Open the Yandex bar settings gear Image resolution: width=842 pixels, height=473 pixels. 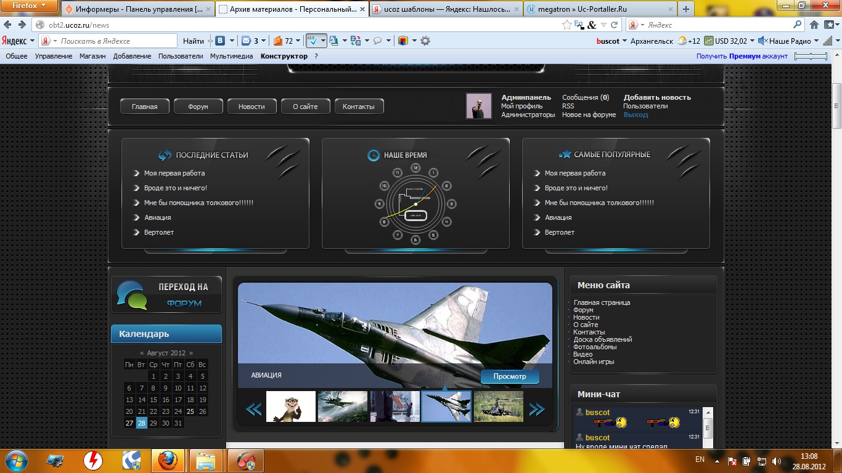pos(425,41)
